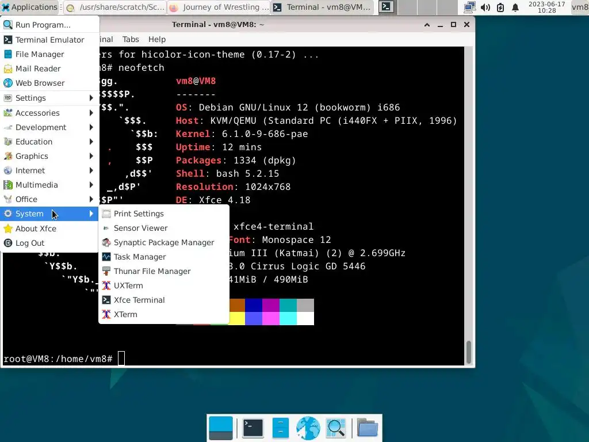The image size is (589, 442).
Task: Click the Task Manager graph icon
Action: click(106, 257)
